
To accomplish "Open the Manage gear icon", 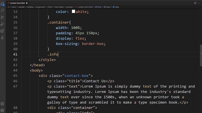I will click(2, 110).
